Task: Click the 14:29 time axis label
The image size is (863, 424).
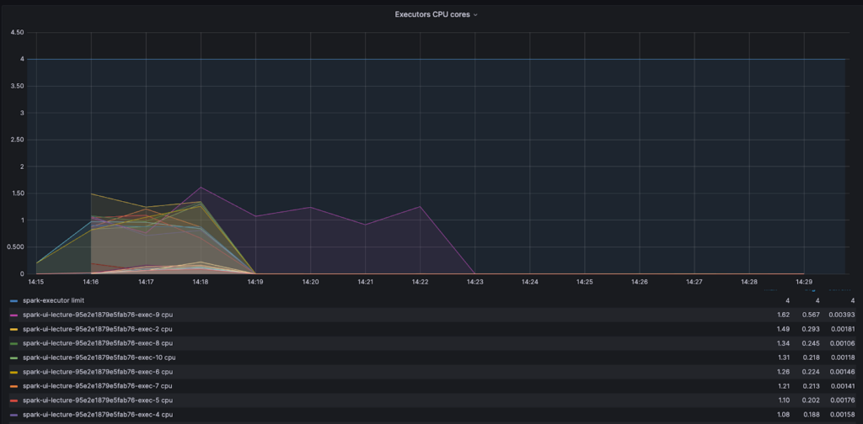Action: (804, 282)
